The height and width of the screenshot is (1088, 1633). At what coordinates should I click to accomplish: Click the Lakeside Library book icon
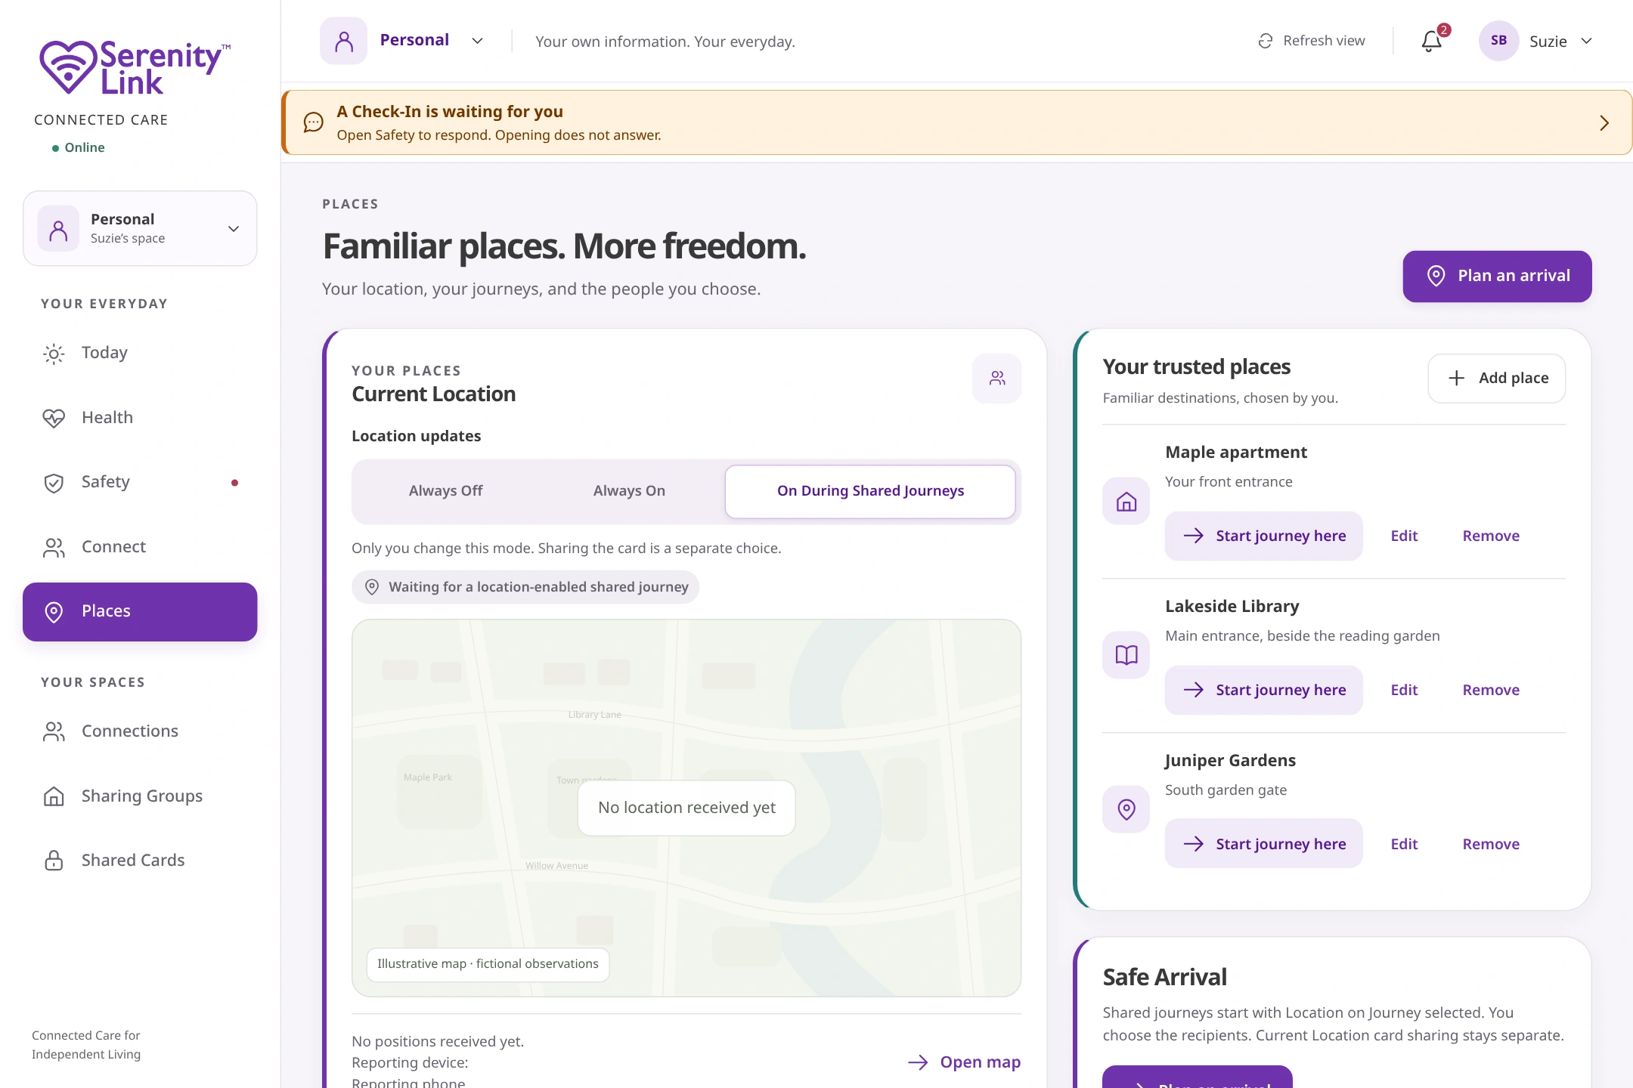pyautogui.click(x=1126, y=654)
